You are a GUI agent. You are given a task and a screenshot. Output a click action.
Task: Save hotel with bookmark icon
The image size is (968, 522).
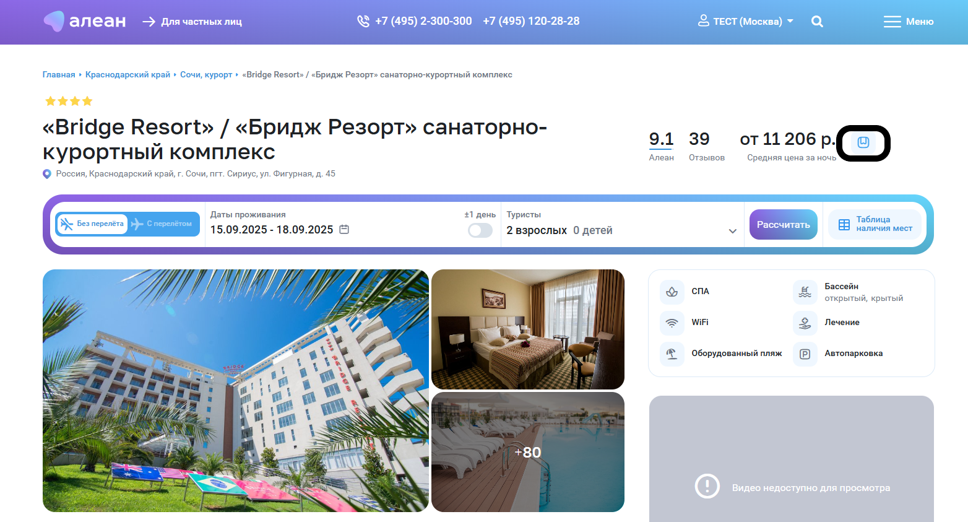(x=863, y=142)
